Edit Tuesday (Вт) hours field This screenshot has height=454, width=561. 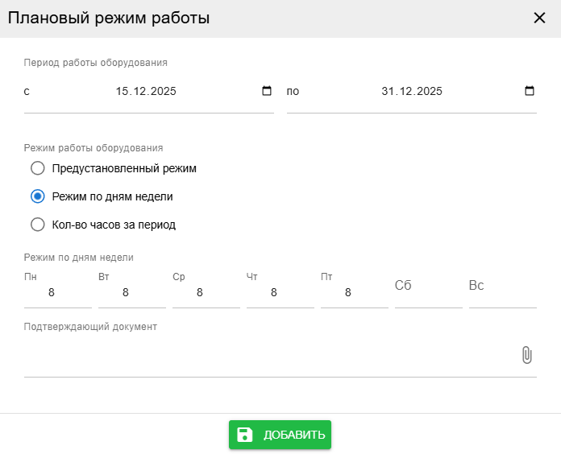point(131,293)
